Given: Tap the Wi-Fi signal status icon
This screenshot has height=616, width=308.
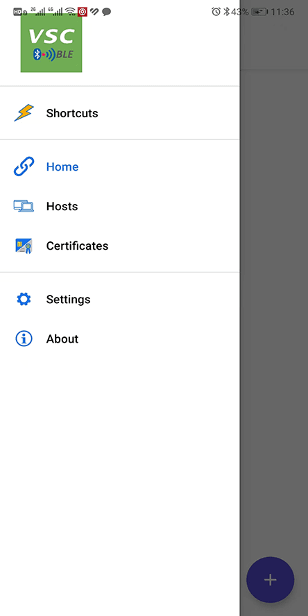Looking at the screenshot, I should (70, 11).
